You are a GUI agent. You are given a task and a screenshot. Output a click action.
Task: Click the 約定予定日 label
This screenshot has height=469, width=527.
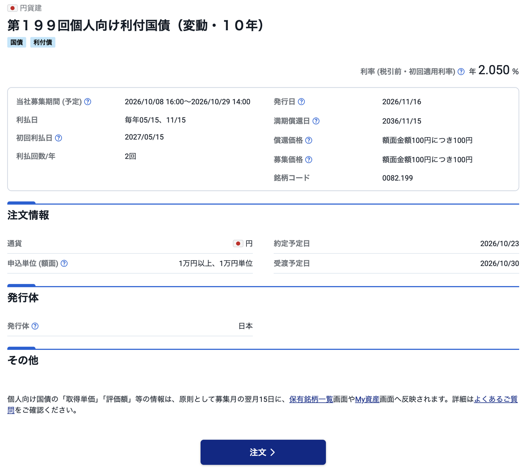[x=292, y=244]
